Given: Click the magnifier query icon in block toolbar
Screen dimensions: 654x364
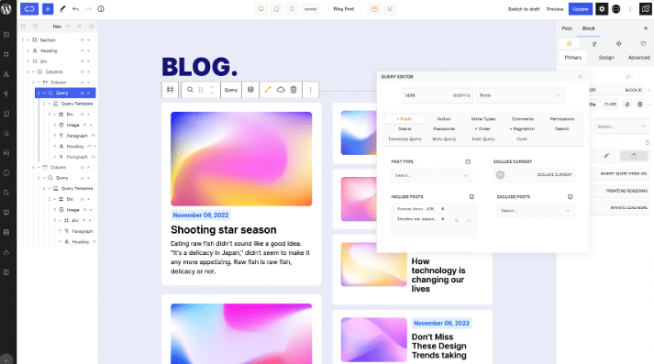Looking at the screenshot, I should pyautogui.click(x=190, y=90).
